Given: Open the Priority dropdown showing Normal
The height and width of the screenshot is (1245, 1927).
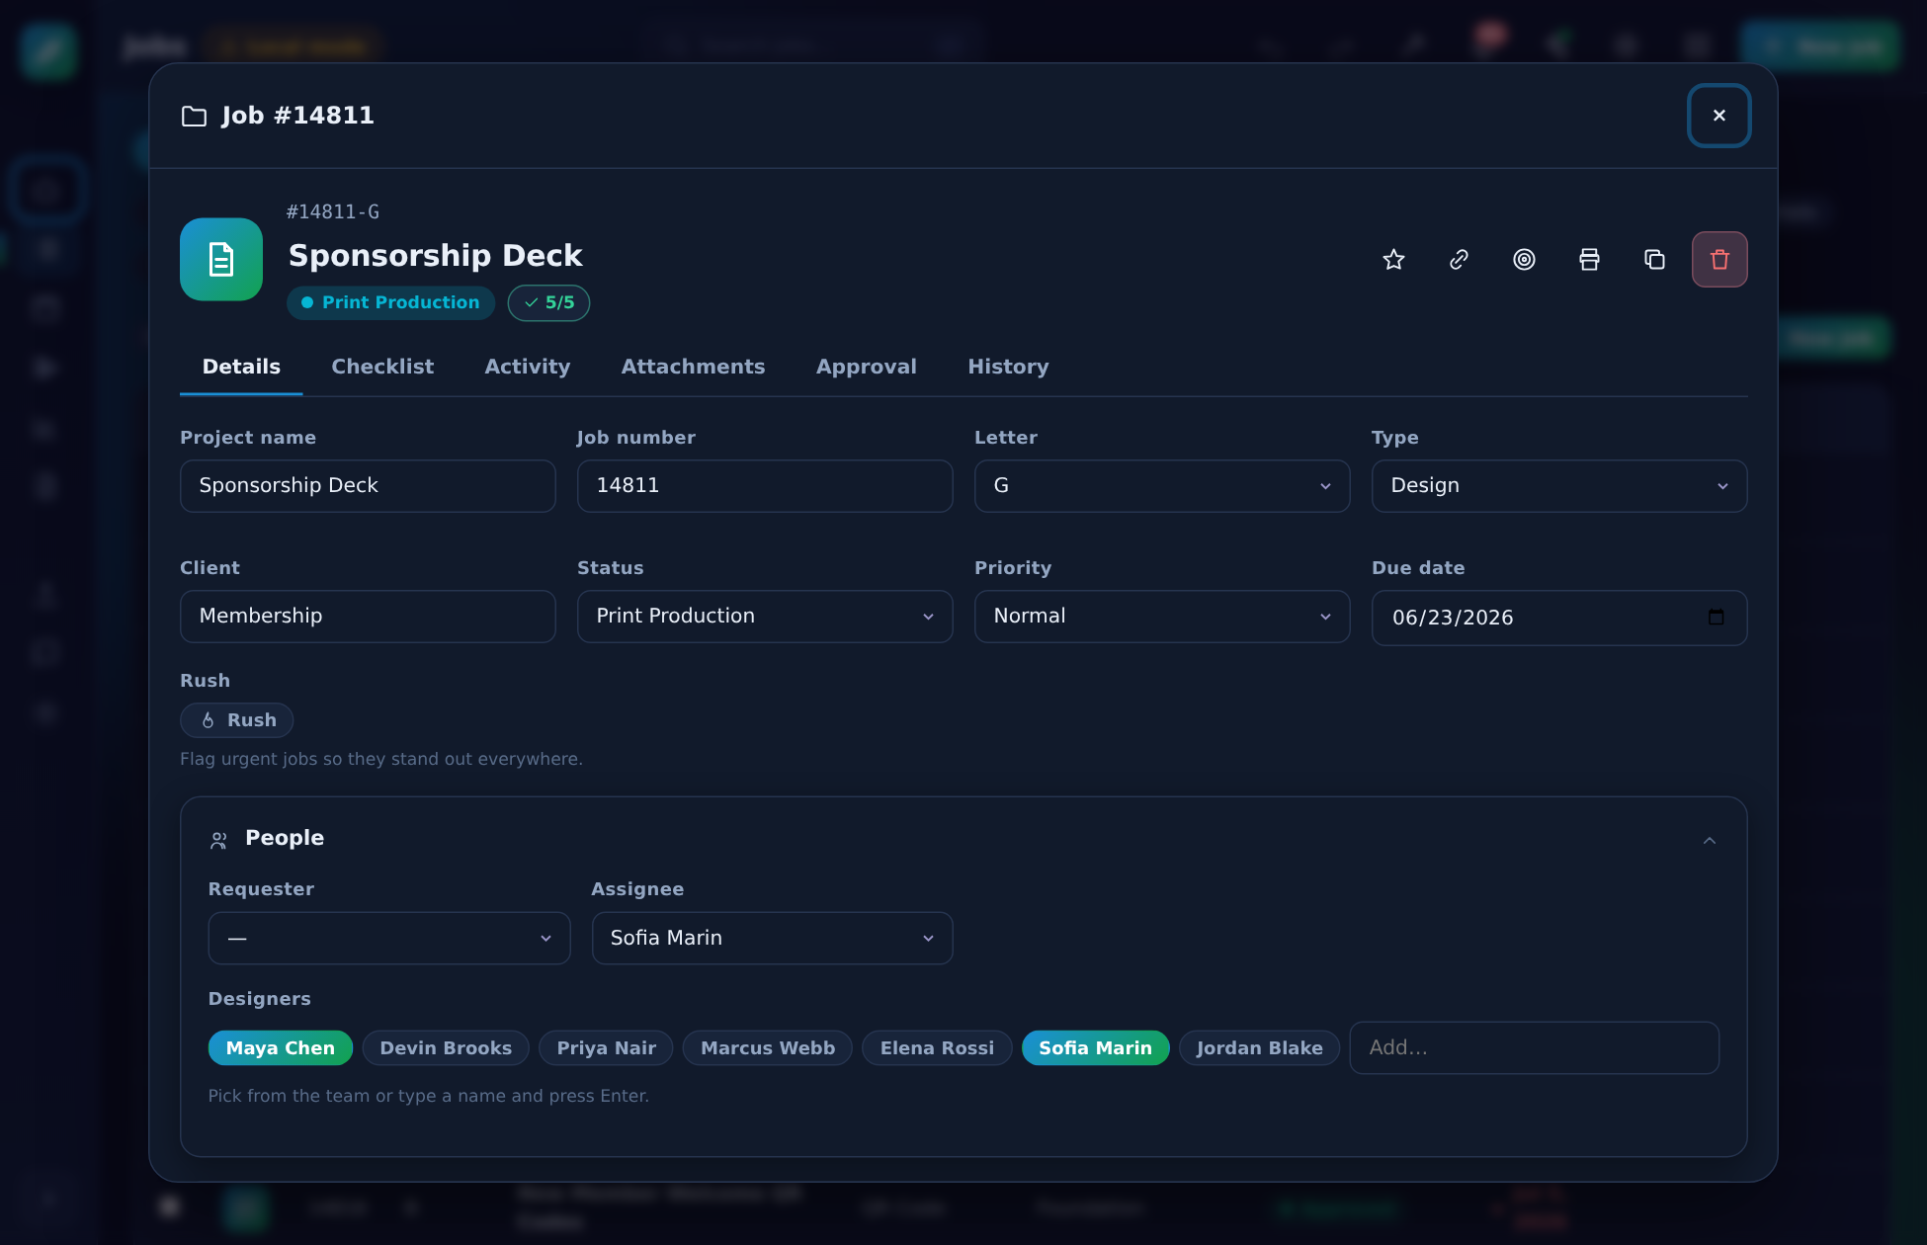Looking at the screenshot, I should point(1162,617).
